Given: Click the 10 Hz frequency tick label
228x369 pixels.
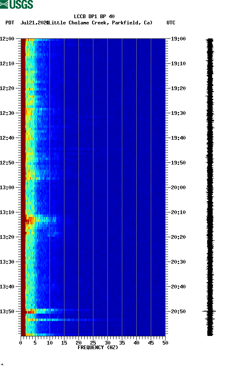Looking at the screenshot, I should [50, 343].
